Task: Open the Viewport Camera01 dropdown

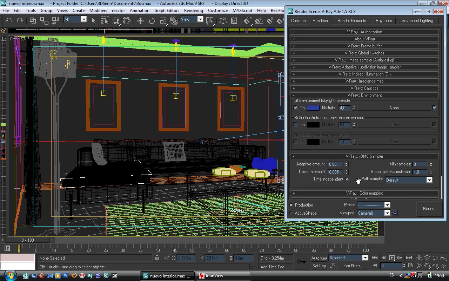Action: coord(374,213)
